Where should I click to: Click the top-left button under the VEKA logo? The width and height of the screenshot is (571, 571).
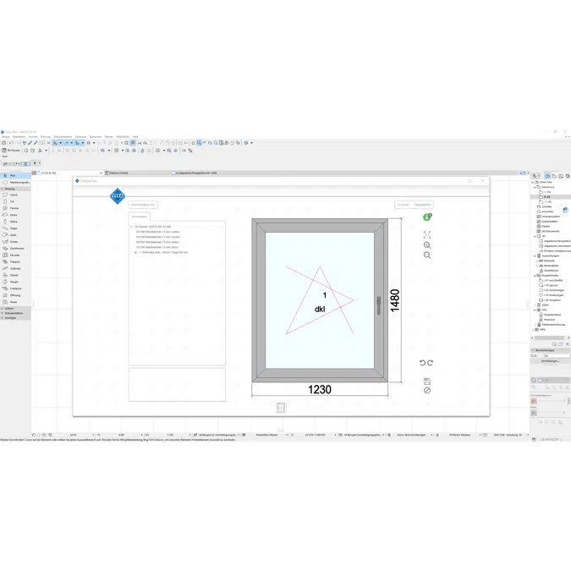coord(143,205)
